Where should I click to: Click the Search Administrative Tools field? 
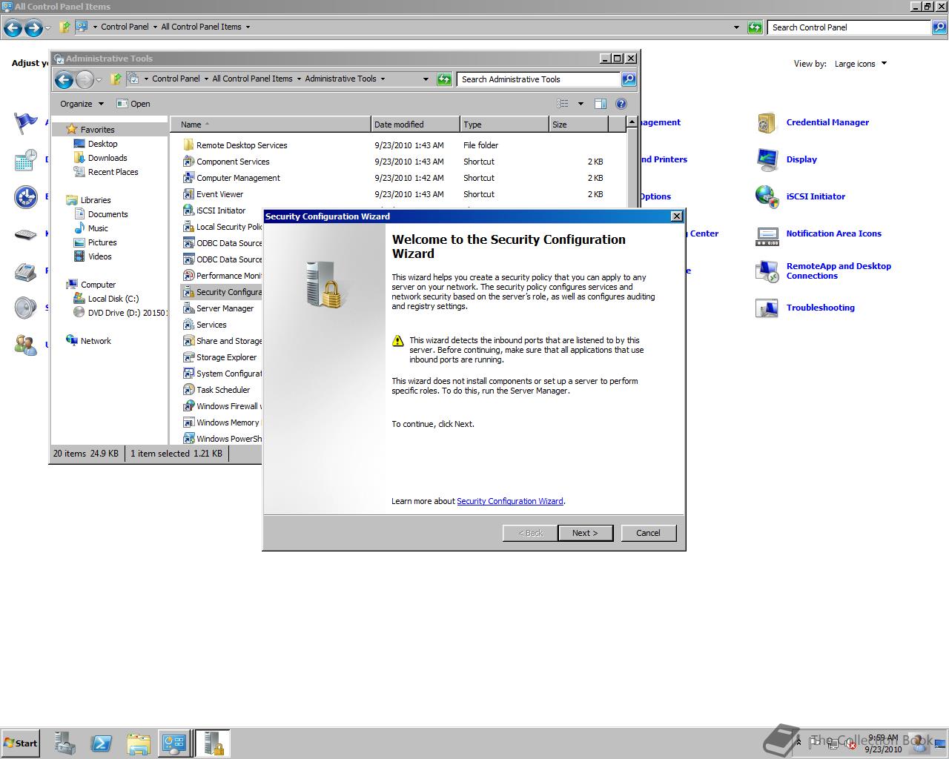[x=539, y=79]
